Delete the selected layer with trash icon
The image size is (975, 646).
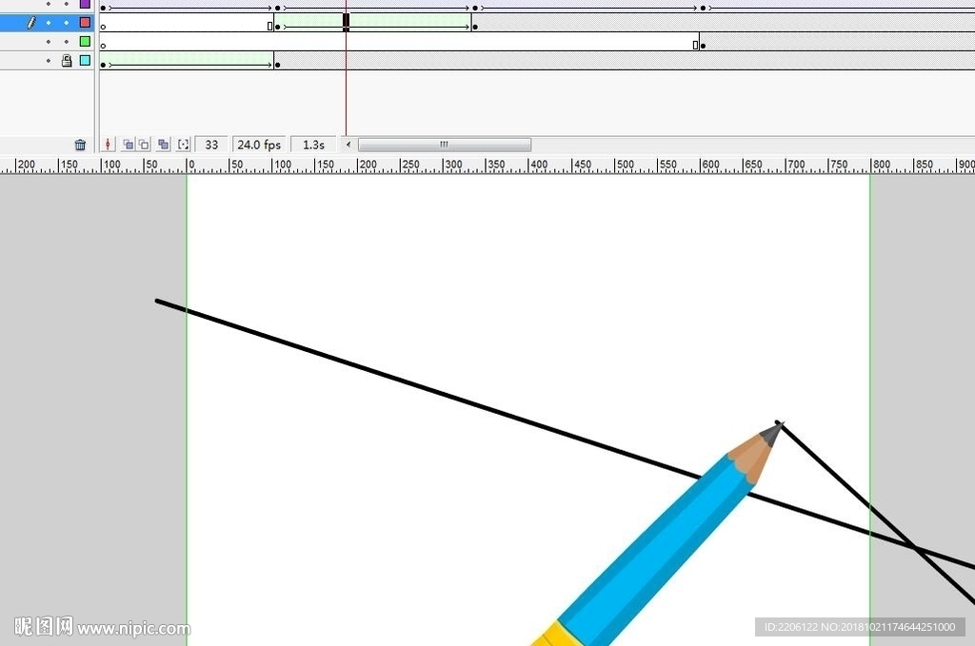[x=80, y=145]
